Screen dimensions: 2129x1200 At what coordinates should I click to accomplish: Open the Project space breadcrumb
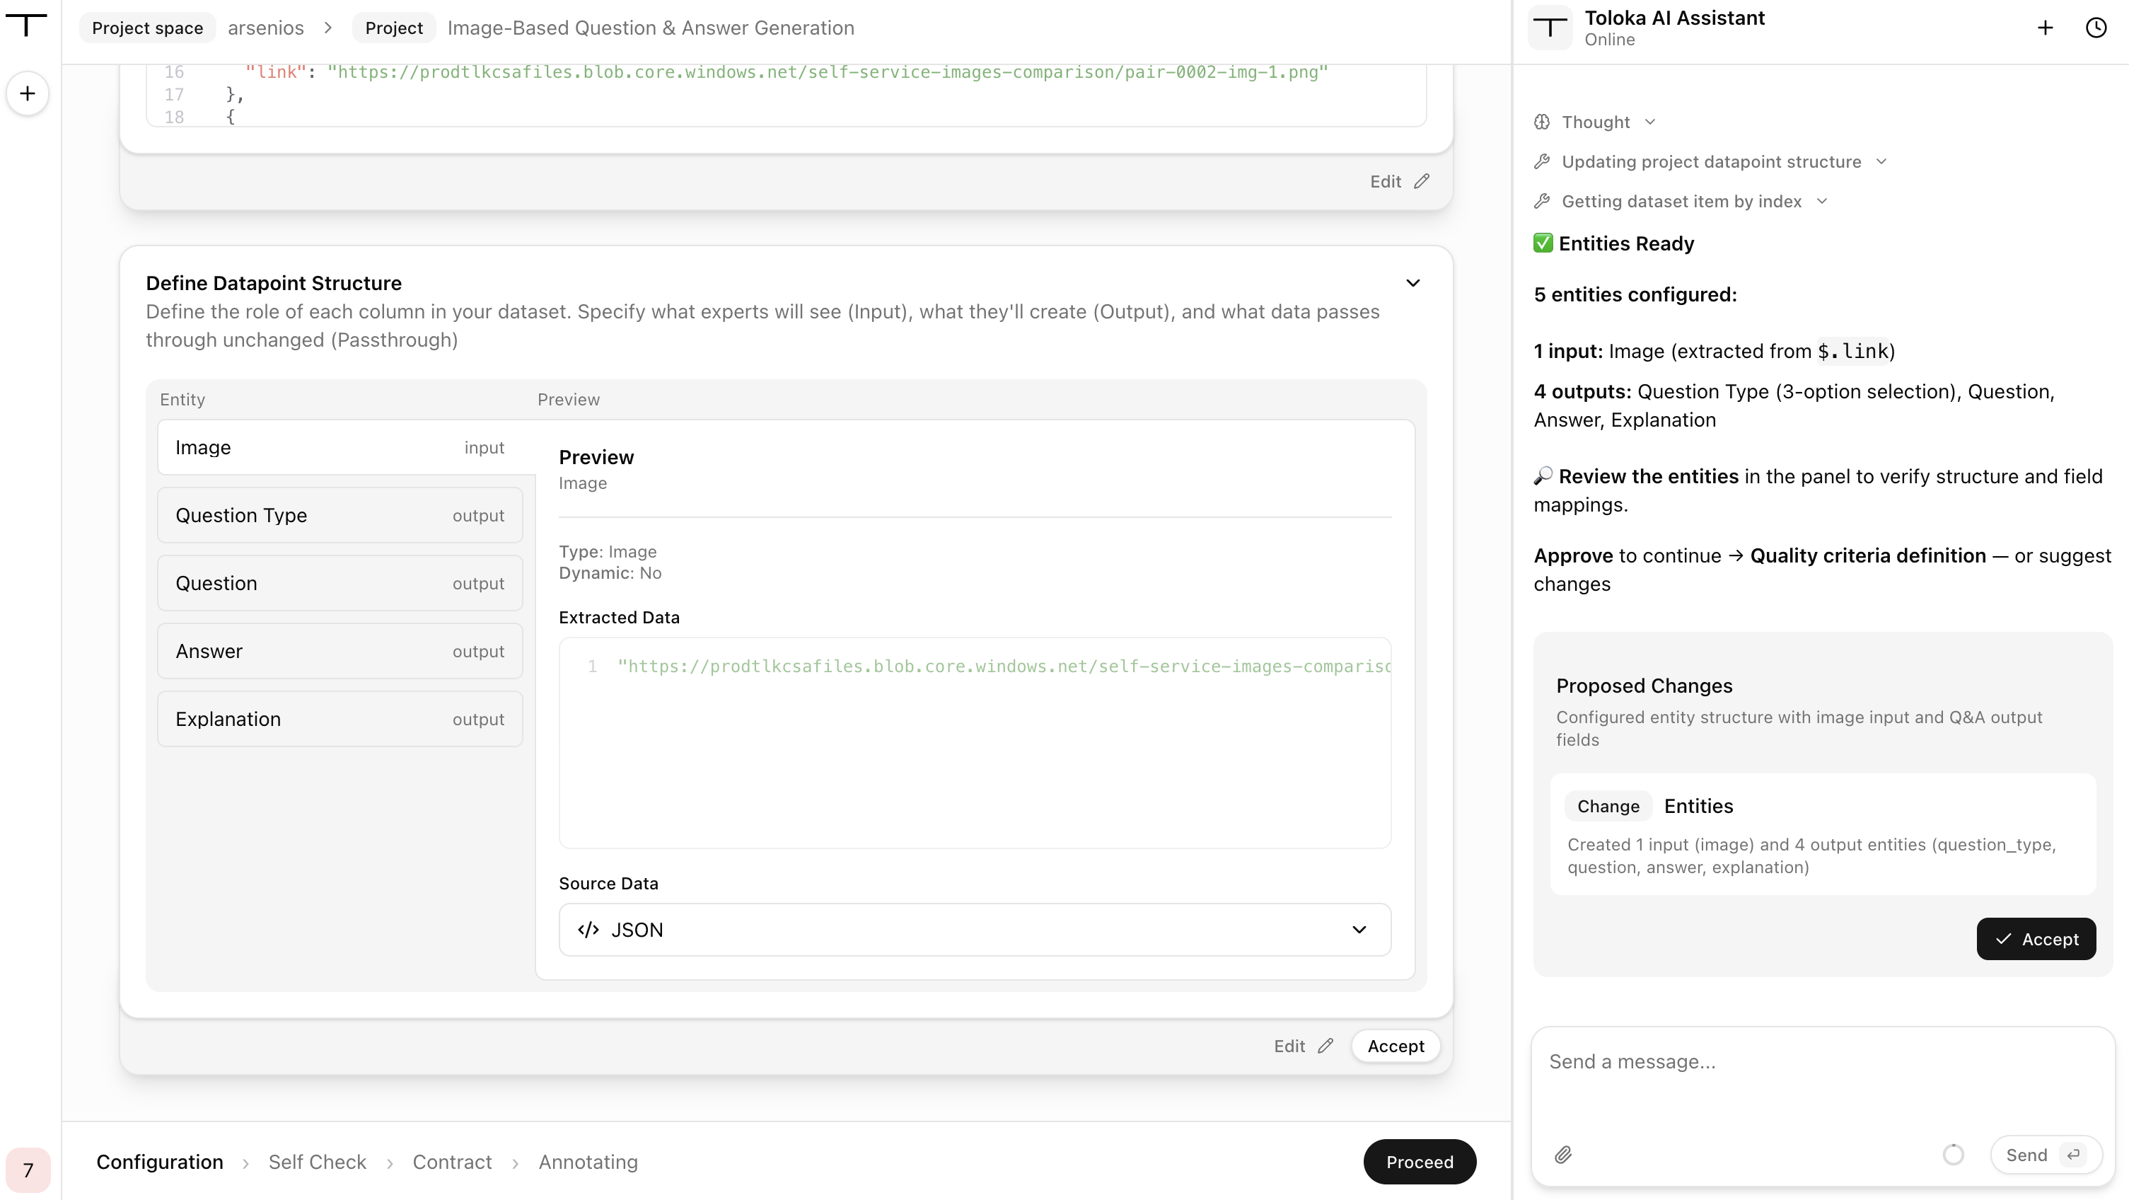pos(147,28)
